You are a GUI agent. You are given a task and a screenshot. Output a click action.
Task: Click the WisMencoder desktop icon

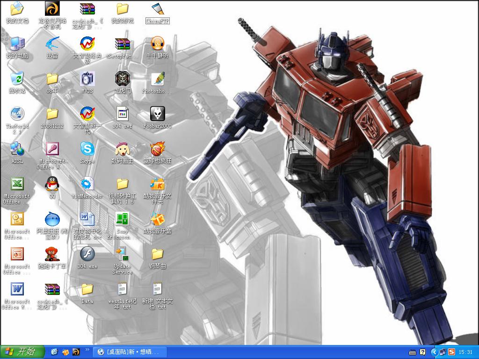tap(87, 184)
